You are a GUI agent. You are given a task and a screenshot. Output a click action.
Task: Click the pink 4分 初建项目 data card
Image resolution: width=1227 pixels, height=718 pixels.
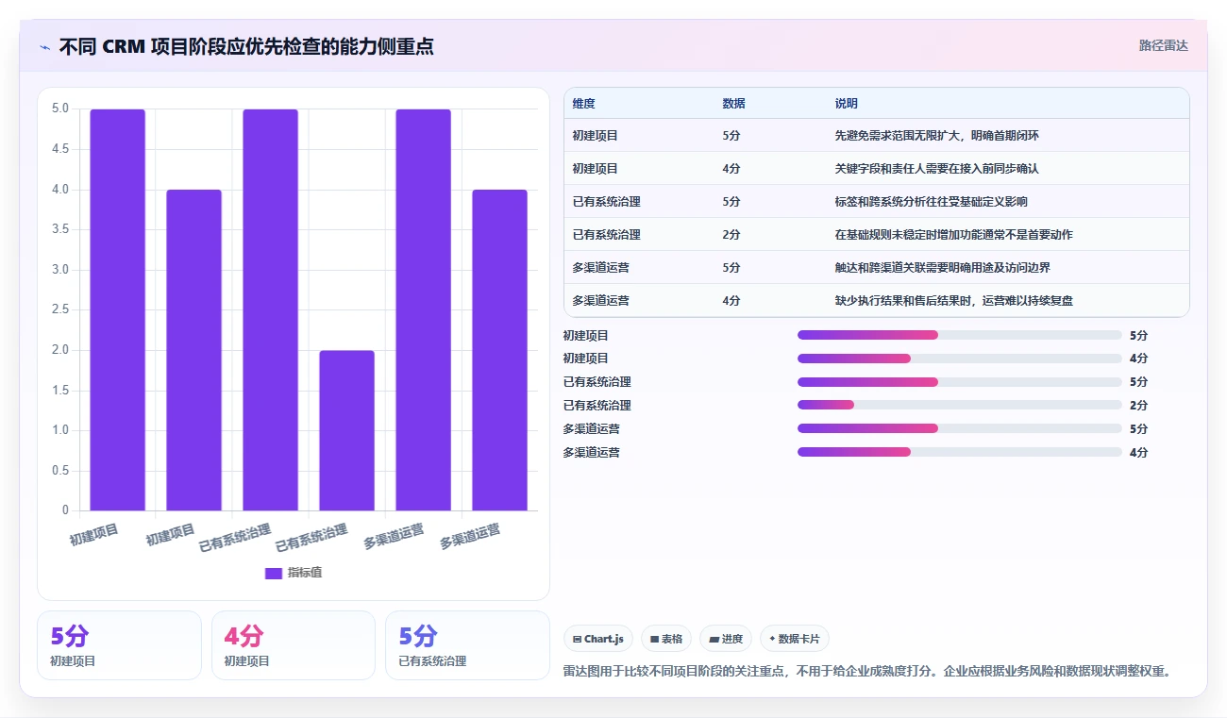(x=294, y=645)
